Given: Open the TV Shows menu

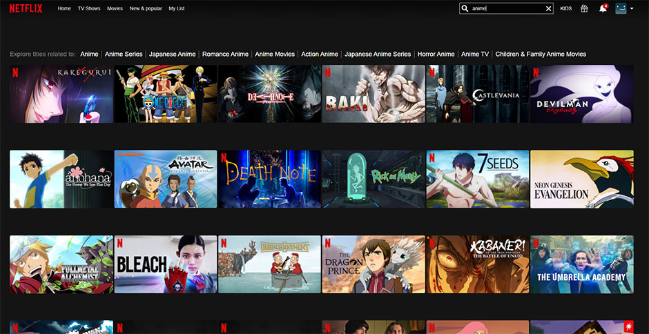Looking at the screenshot, I should (89, 8).
